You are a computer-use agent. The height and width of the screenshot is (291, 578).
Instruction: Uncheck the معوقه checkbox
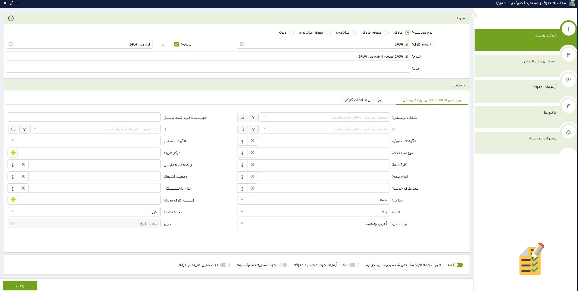point(177,44)
